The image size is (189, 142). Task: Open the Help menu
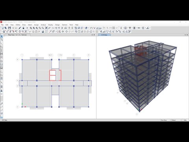click(77, 25)
